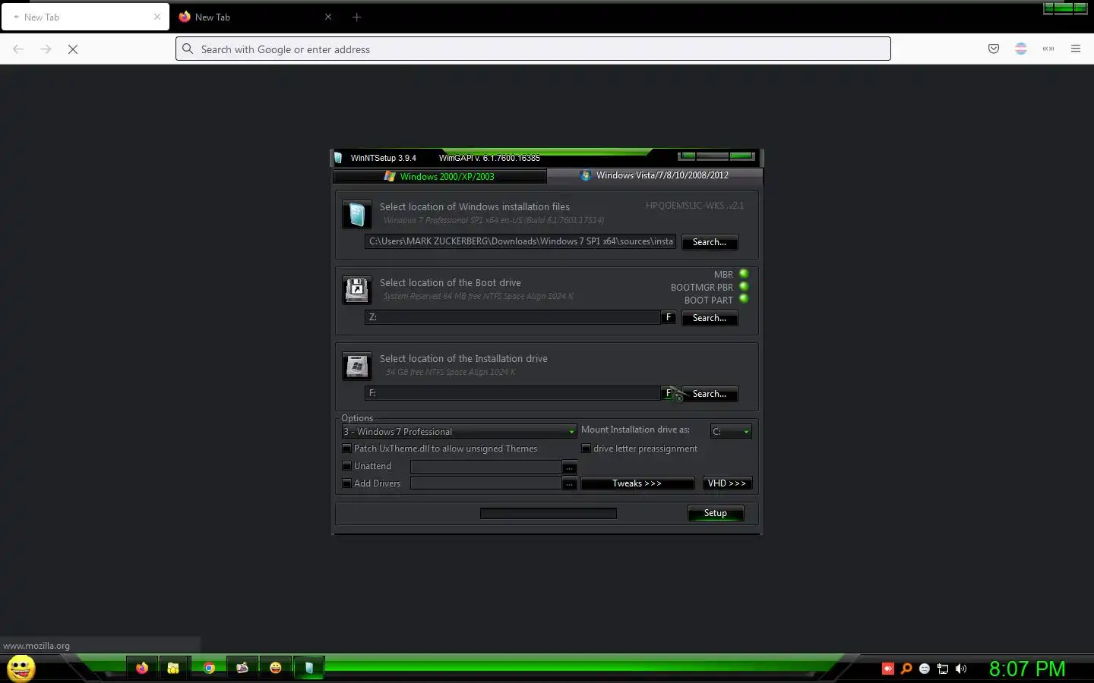Click the red recorder tray icon
Screen dimensions: 1094x683
click(x=887, y=669)
